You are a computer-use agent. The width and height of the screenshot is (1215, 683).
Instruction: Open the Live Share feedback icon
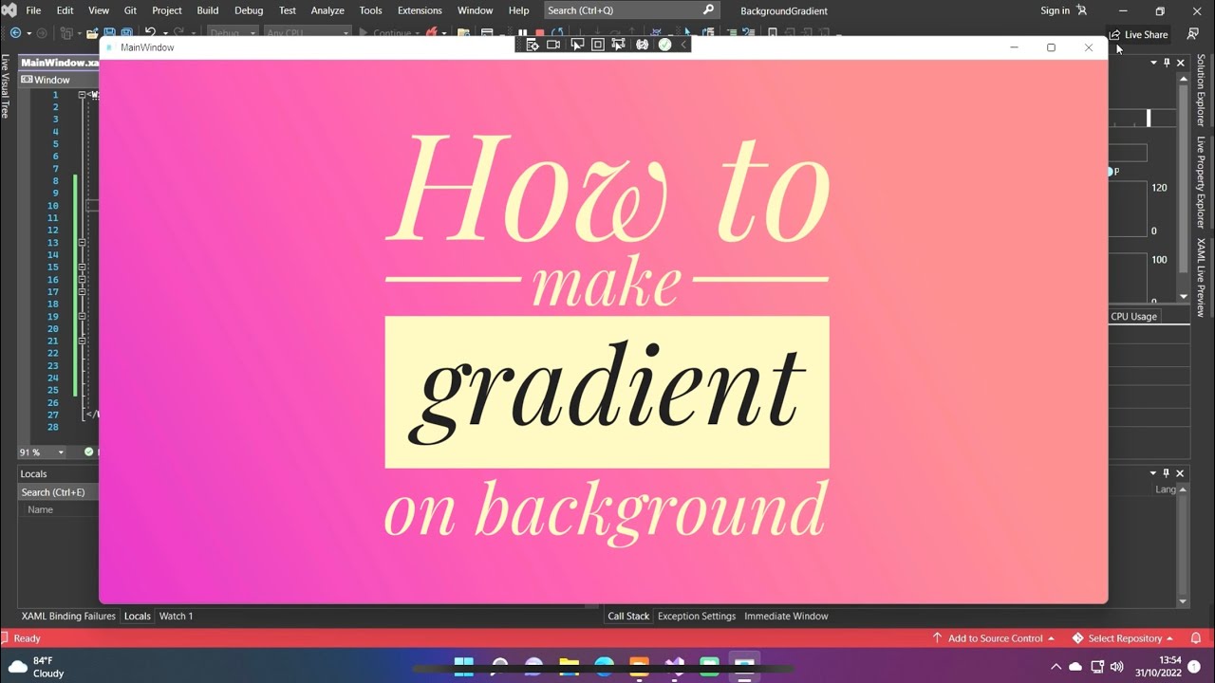coord(1193,34)
